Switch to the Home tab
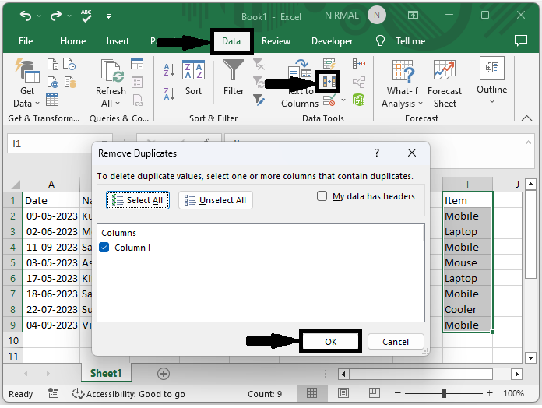542x408 pixels. (x=72, y=41)
